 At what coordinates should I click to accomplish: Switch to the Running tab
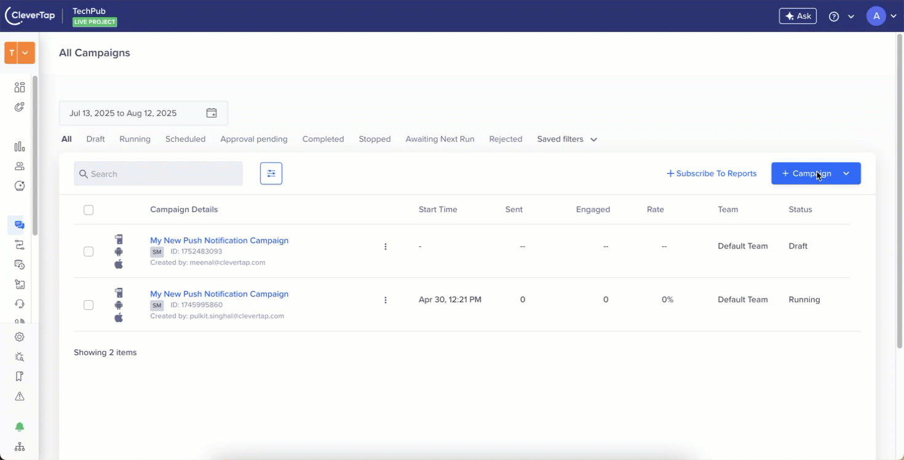(x=135, y=139)
